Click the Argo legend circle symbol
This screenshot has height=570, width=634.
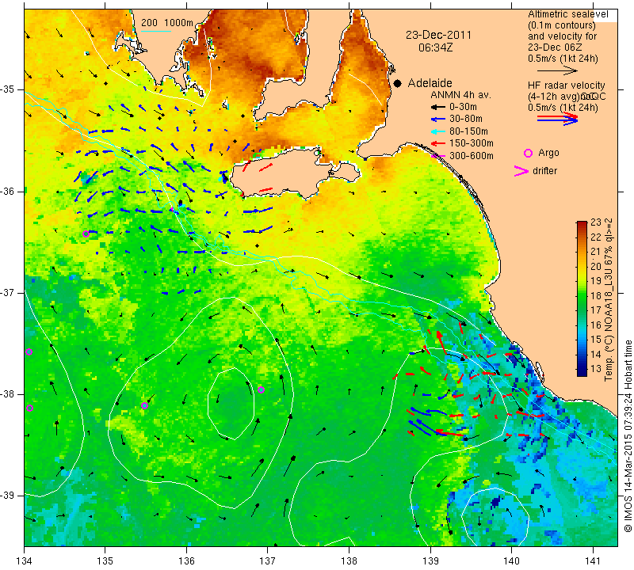(x=528, y=153)
